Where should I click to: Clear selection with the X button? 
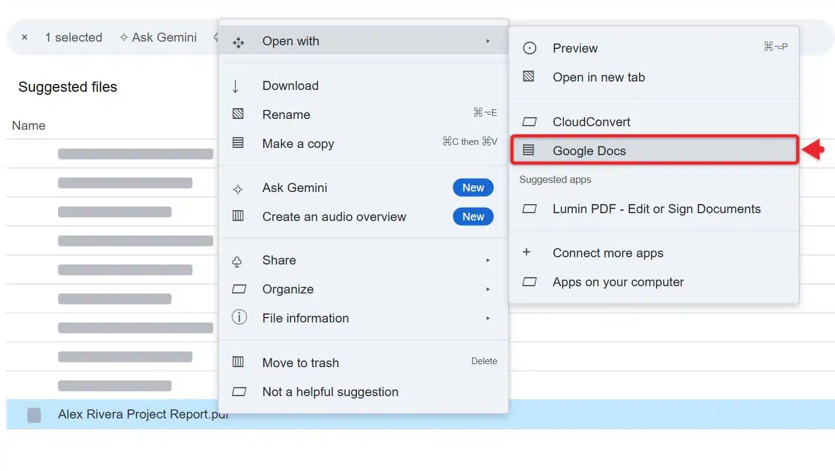tap(24, 37)
